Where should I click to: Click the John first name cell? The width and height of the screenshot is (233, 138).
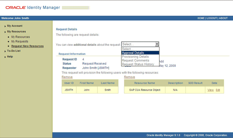pyautogui.click(x=87, y=90)
